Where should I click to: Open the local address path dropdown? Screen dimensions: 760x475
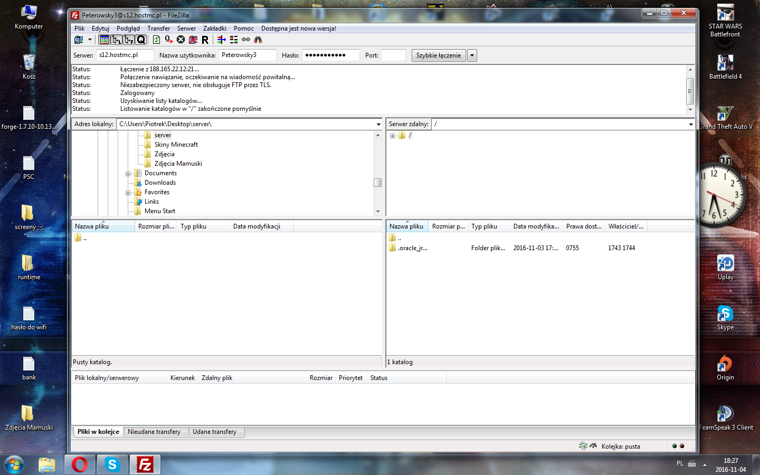click(x=378, y=125)
